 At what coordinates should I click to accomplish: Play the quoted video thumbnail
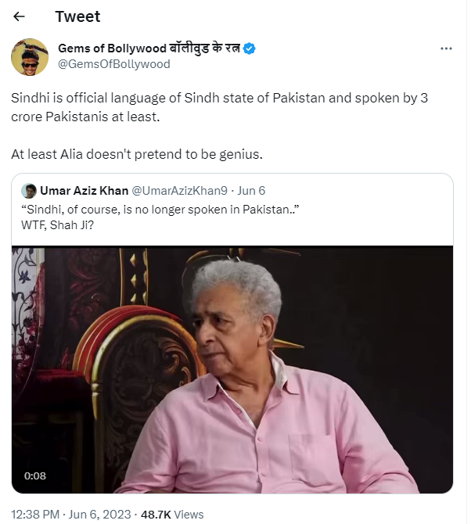point(232,369)
